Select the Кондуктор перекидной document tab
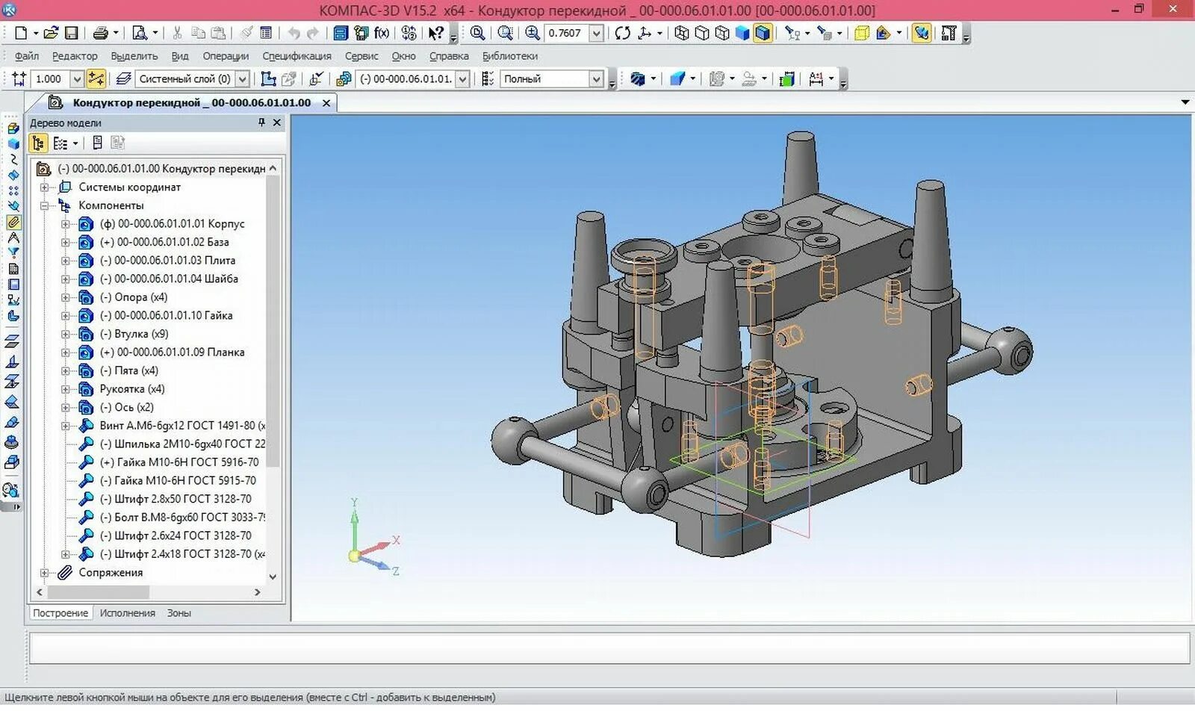 191,103
